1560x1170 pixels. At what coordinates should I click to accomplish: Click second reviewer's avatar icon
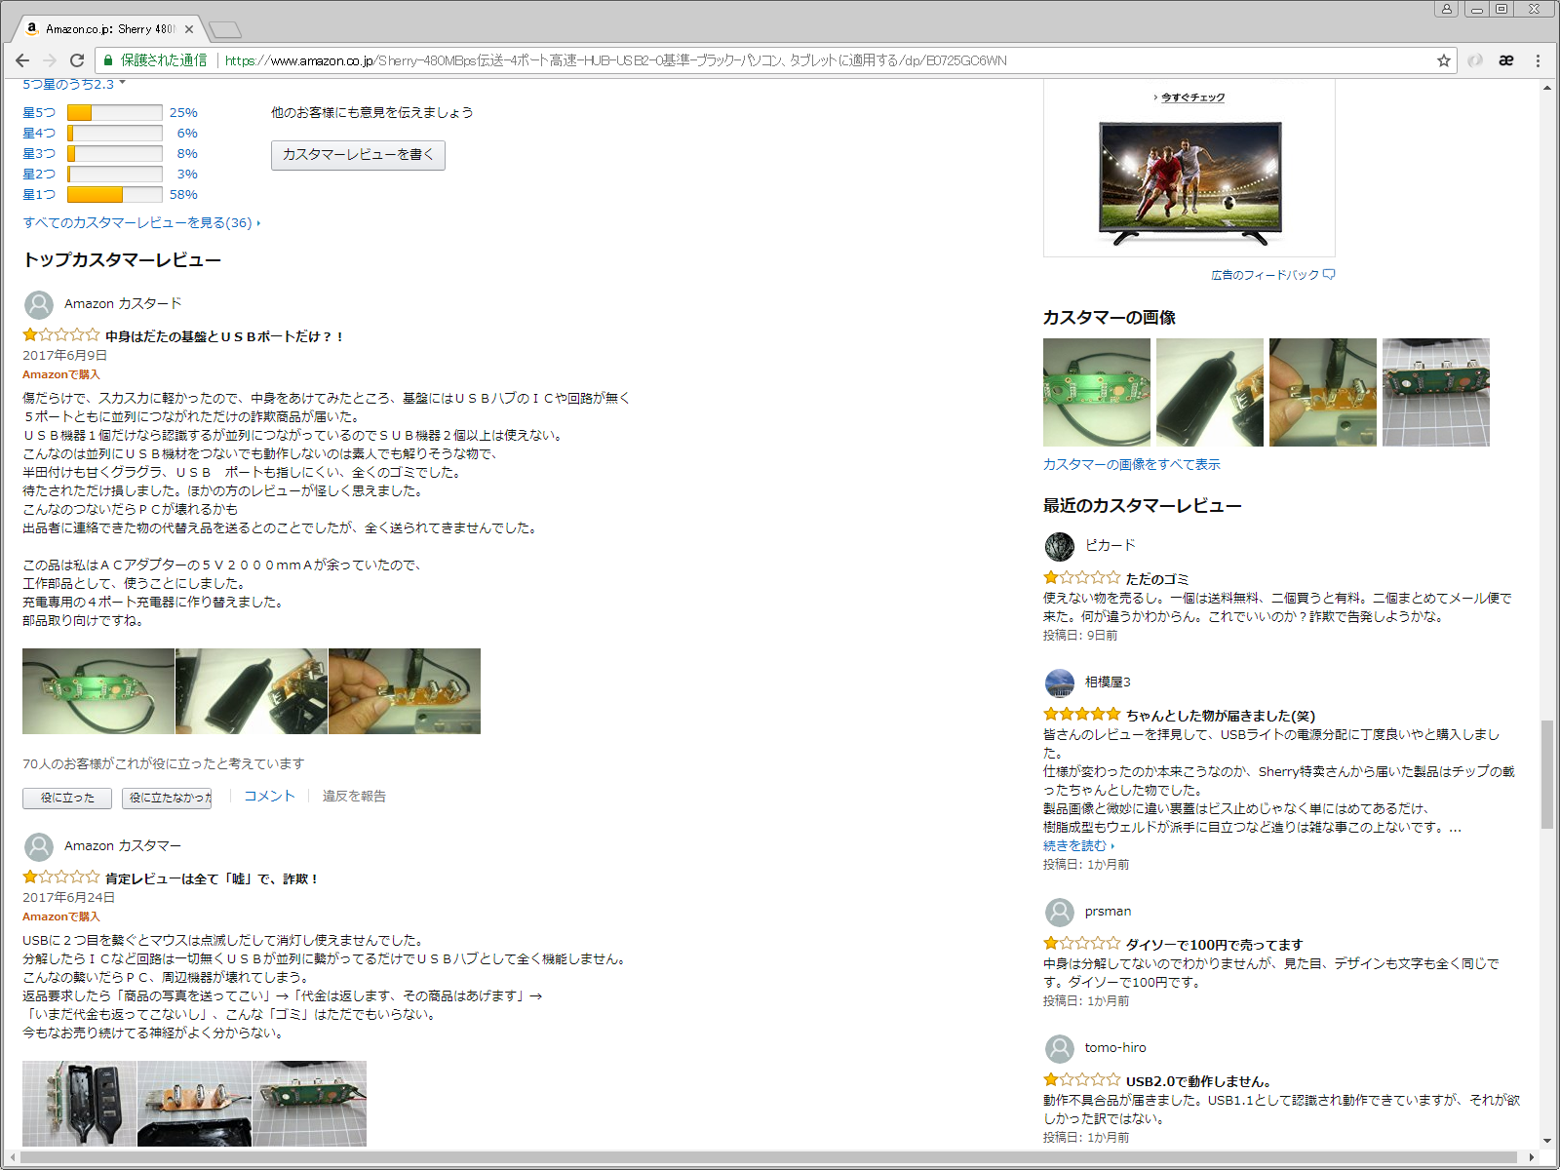(x=39, y=847)
